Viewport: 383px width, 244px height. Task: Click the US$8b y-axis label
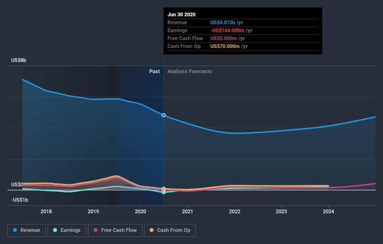tap(19, 60)
